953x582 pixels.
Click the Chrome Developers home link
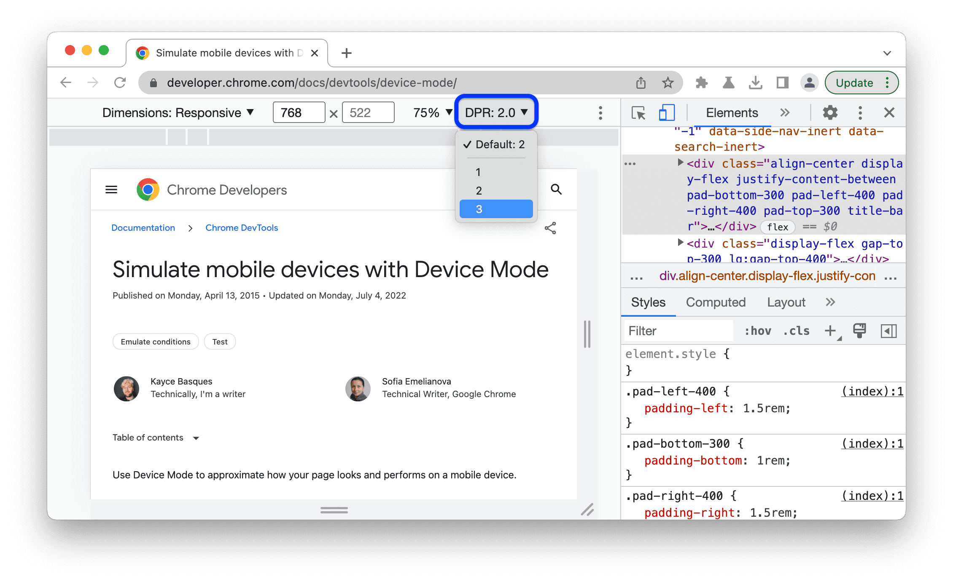point(211,190)
